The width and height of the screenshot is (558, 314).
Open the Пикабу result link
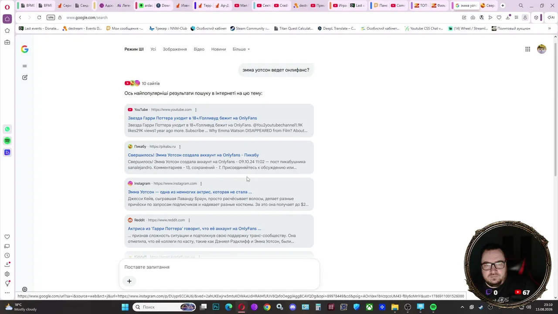coord(193,155)
